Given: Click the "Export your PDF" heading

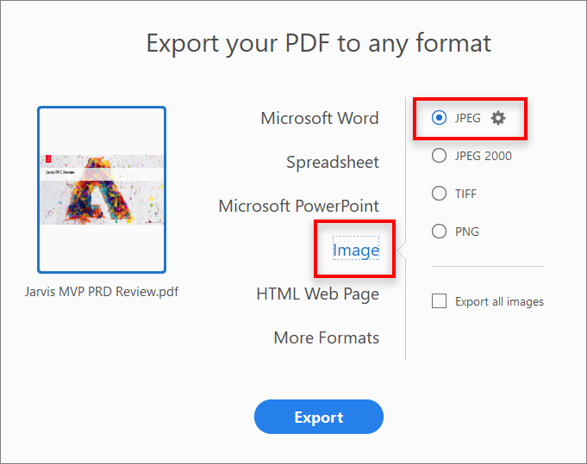Looking at the screenshot, I should tap(318, 43).
